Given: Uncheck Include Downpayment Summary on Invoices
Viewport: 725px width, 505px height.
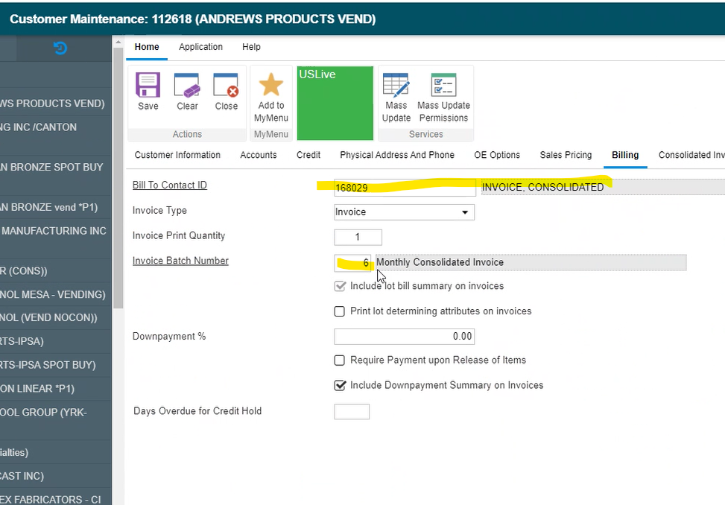Looking at the screenshot, I should coord(340,386).
